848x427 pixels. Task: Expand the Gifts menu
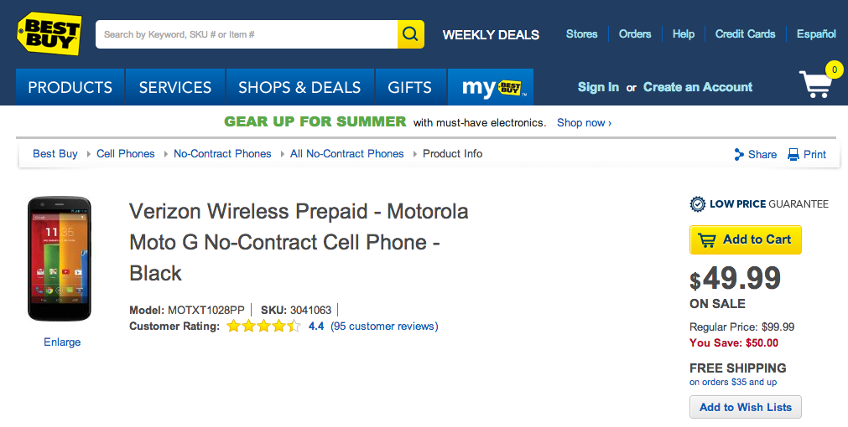pos(409,87)
